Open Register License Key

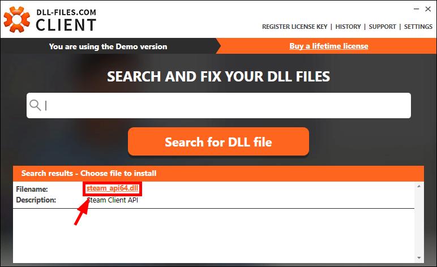tap(294, 27)
